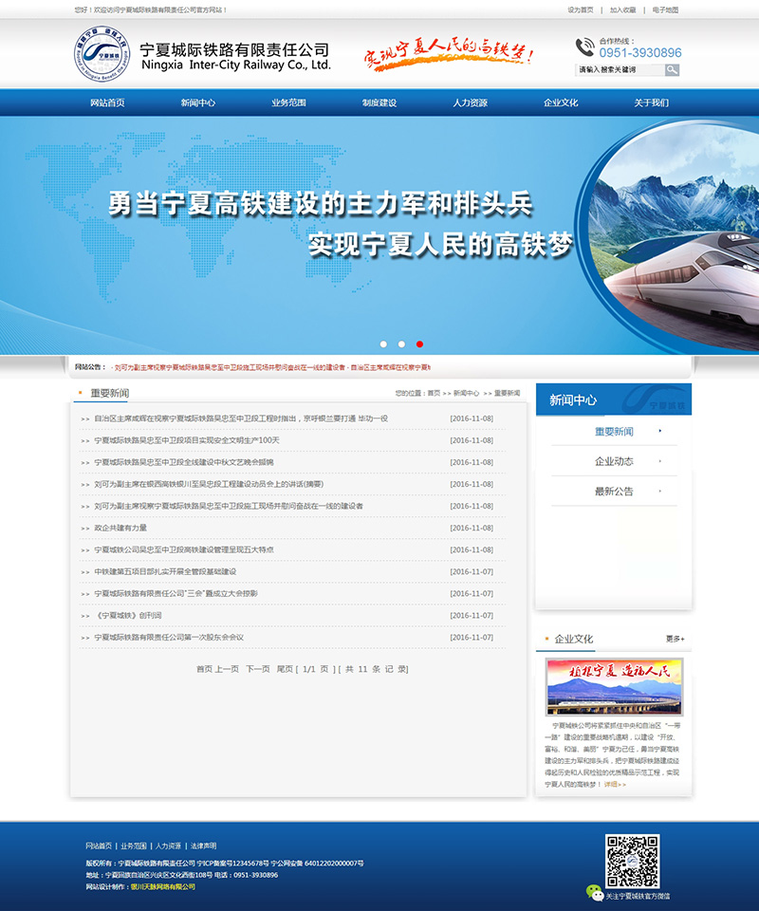759x911 pixels.
Task: Expand 更多+ in 企业文化 section
Action: click(675, 639)
